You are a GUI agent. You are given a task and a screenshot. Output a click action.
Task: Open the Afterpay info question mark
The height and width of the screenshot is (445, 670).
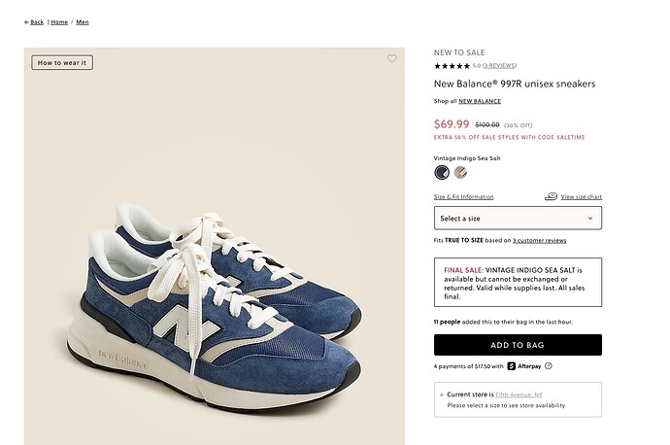pyautogui.click(x=549, y=366)
